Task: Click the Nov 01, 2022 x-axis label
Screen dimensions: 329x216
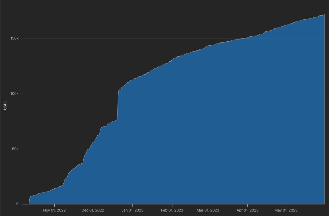Action: tap(54, 210)
